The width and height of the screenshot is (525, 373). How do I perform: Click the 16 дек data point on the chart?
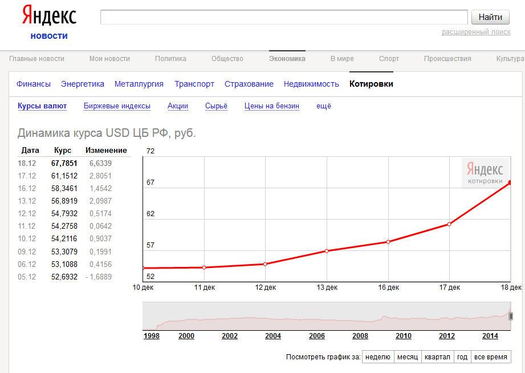pos(388,242)
